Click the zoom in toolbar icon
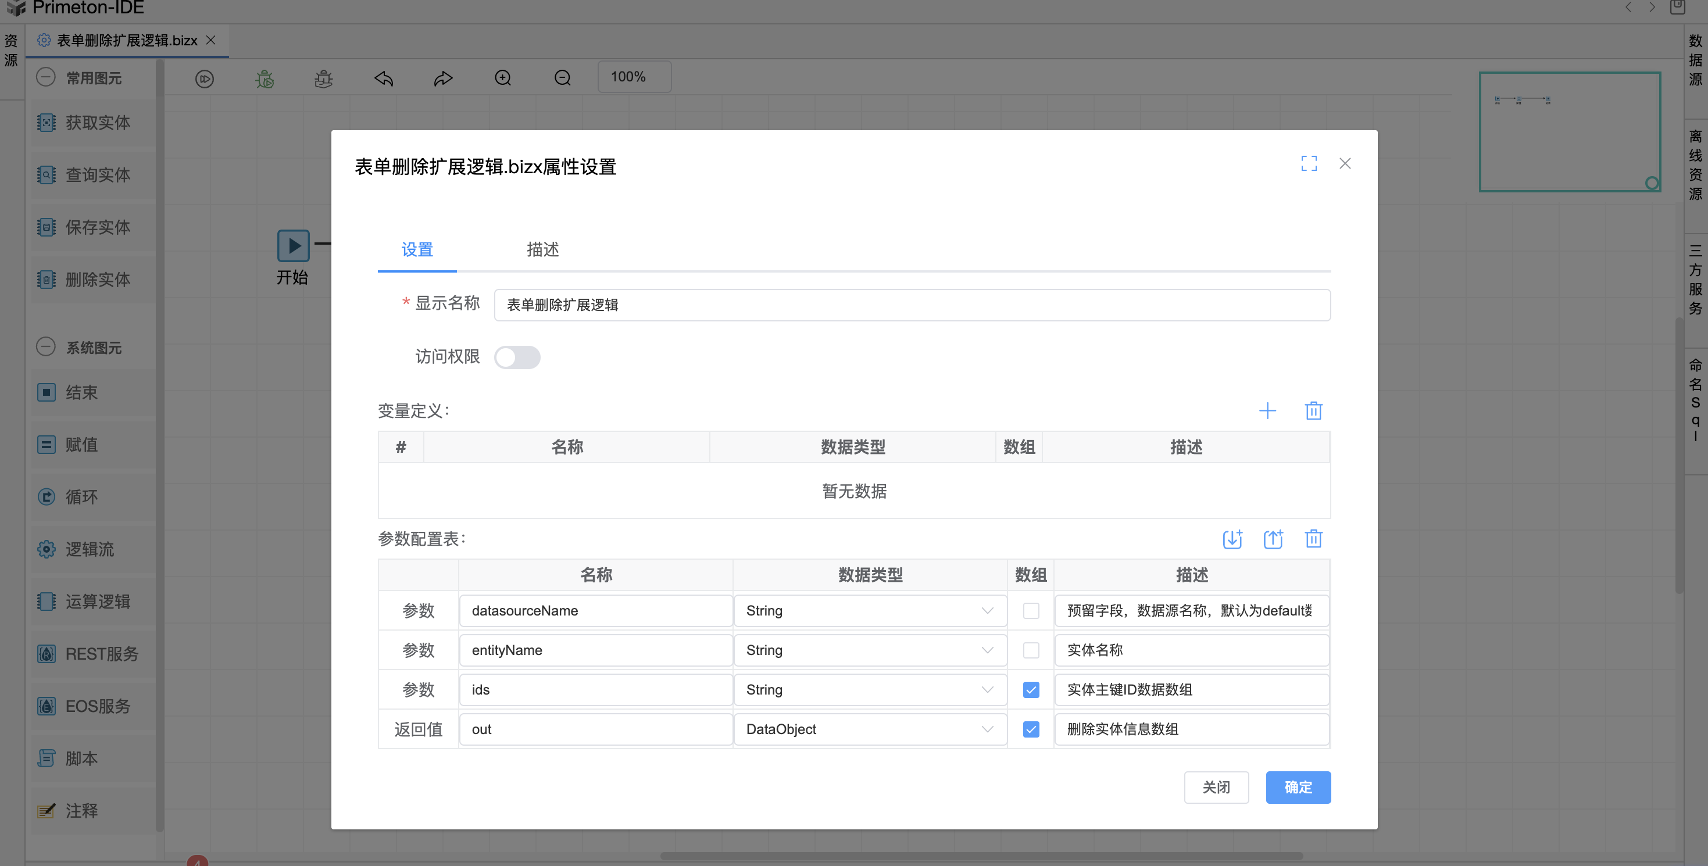 pos(503,78)
